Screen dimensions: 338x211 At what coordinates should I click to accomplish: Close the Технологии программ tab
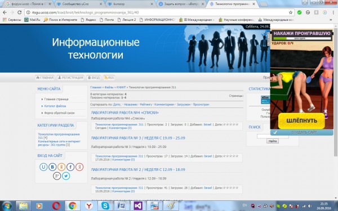click(253, 4)
